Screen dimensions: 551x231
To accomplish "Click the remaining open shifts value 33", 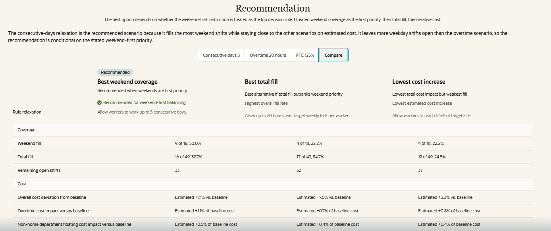I will (177, 170).
